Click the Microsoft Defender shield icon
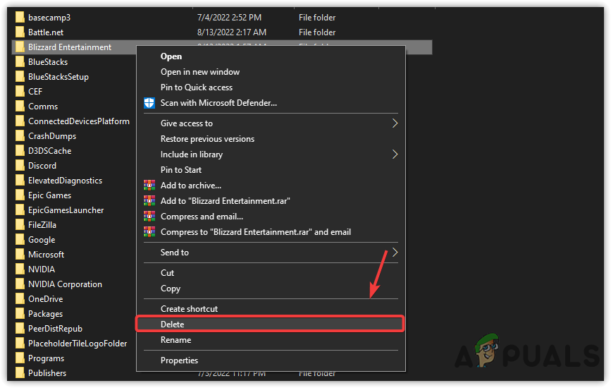Viewport: 611px width, 388px height. click(x=149, y=103)
